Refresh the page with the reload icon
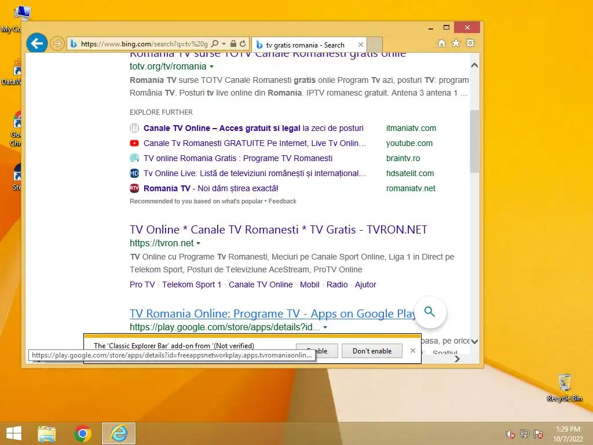593x445 pixels. [243, 44]
